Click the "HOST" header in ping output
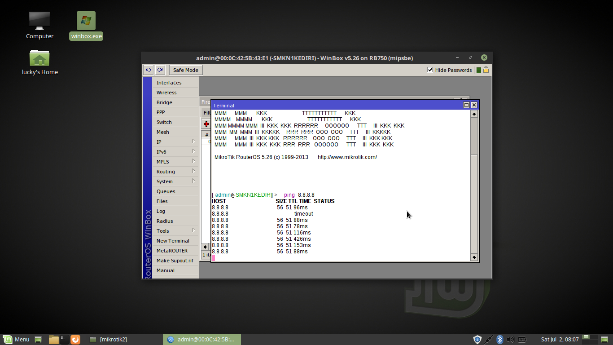Screen dimensions: 613x345 (x=219, y=201)
